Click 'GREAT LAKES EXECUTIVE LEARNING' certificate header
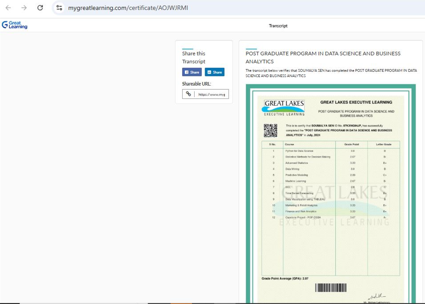Viewport: 425px width, 304px height. click(x=356, y=102)
